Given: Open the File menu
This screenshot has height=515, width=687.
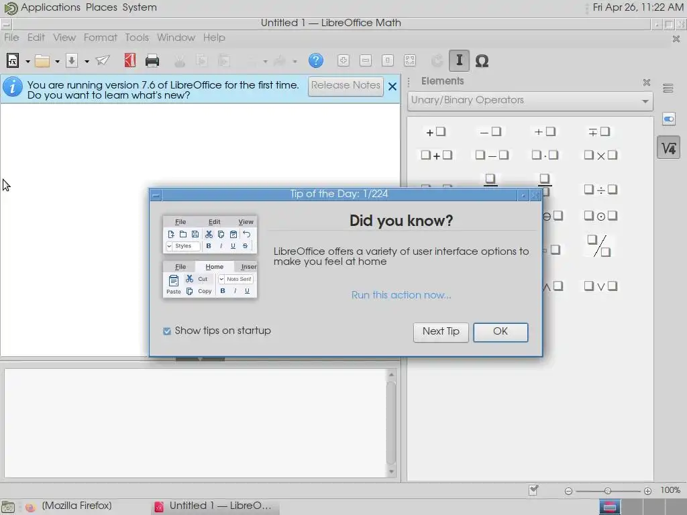Looking at the screenshot, I should (11, 38).
